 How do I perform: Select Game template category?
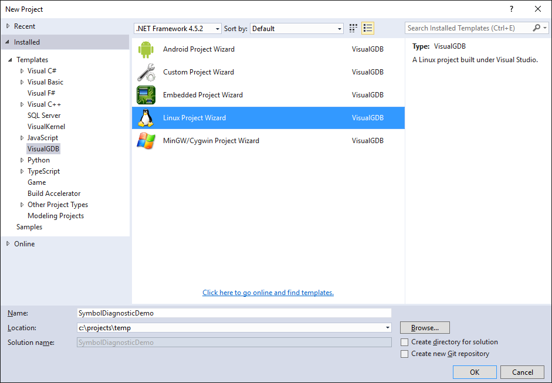[36, 182]
